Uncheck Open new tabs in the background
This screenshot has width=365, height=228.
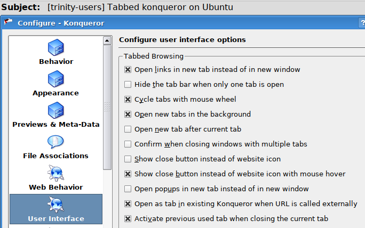[x=128, y=114]
